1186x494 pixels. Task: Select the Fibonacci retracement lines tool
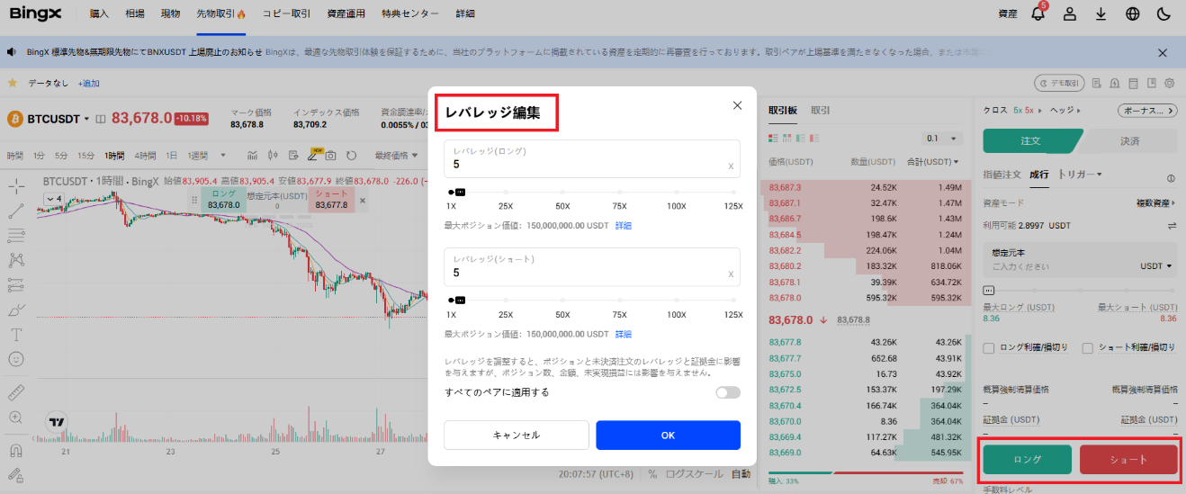point(15,236)
